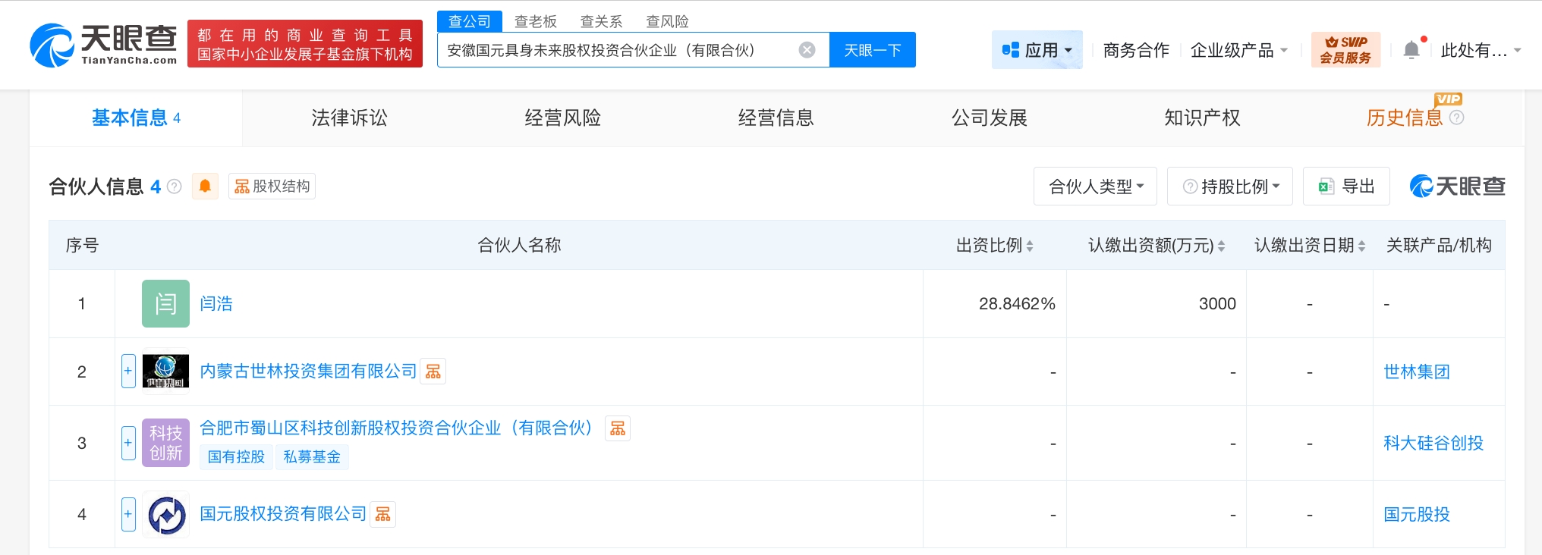Viewport: 1542px width, 555px height.
Task: Open the 合伙人类型 filter dropdown
Action: tap(1094, 187)
